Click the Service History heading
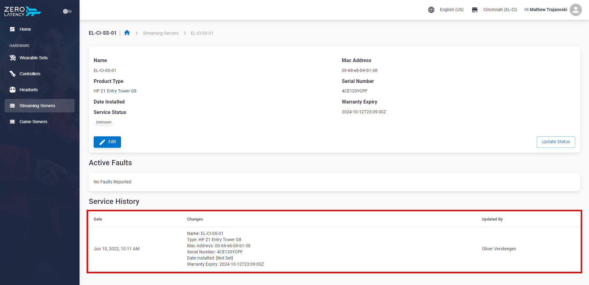Image resolution: width=589 pixels, height=285 pixels. coord(114,201)
